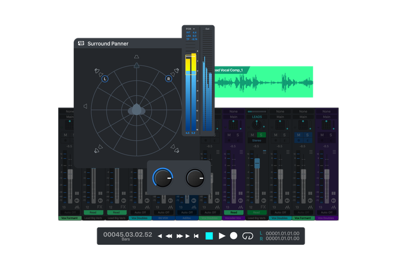
Task: Open Read automation mode on Vocoder Vox channel
Action: click(233, 212)
